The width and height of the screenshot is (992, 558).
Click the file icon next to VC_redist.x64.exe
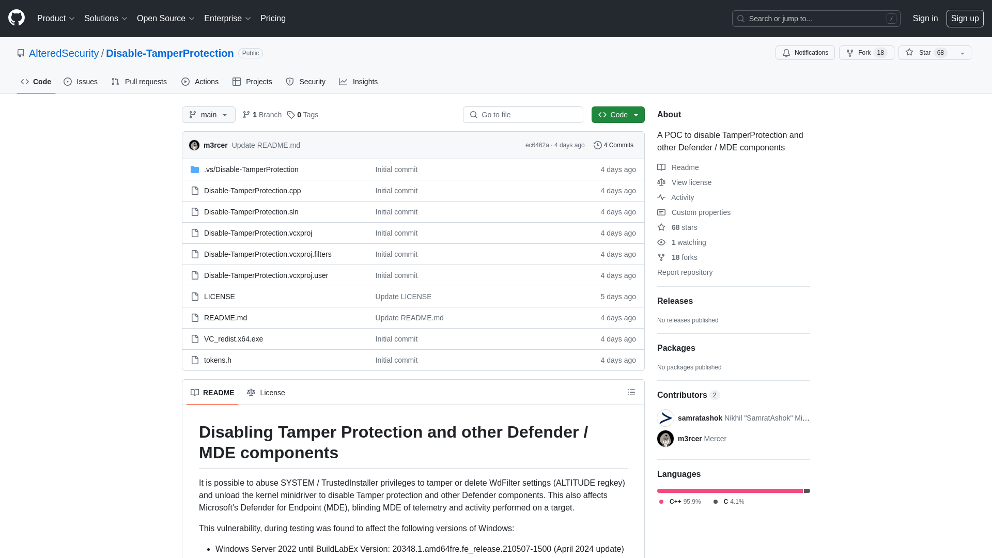(195, 339)
